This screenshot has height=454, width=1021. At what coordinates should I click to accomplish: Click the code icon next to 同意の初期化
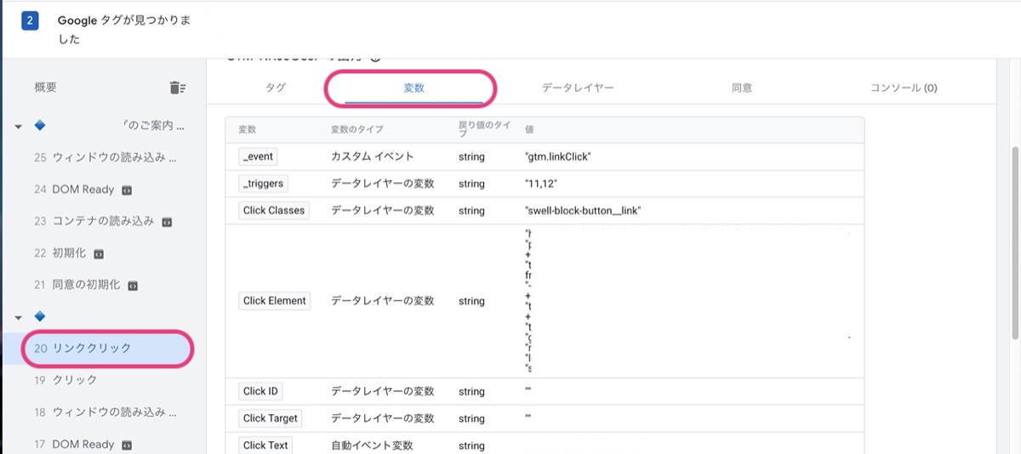click(x=133, y=285)
